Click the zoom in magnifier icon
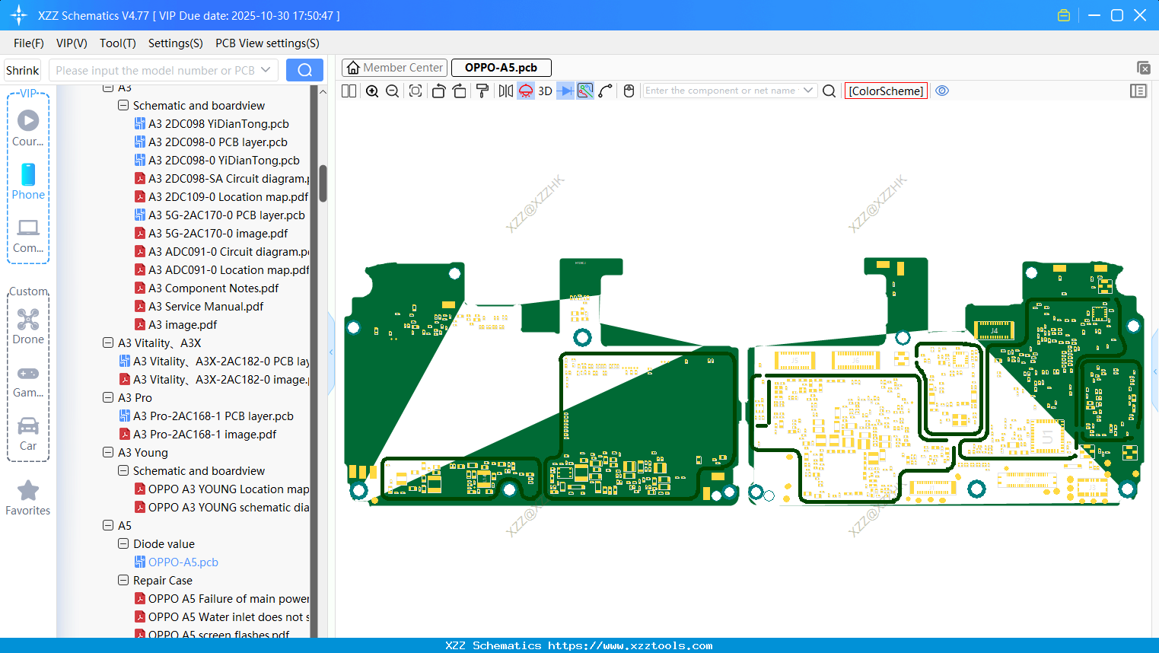The image size is (1159, 653). [372, 91]
